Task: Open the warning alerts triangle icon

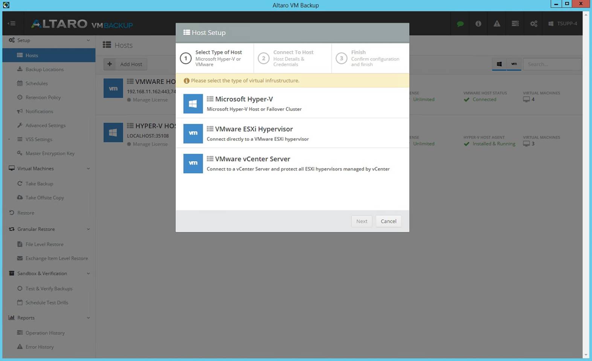Action: (497, 24)
